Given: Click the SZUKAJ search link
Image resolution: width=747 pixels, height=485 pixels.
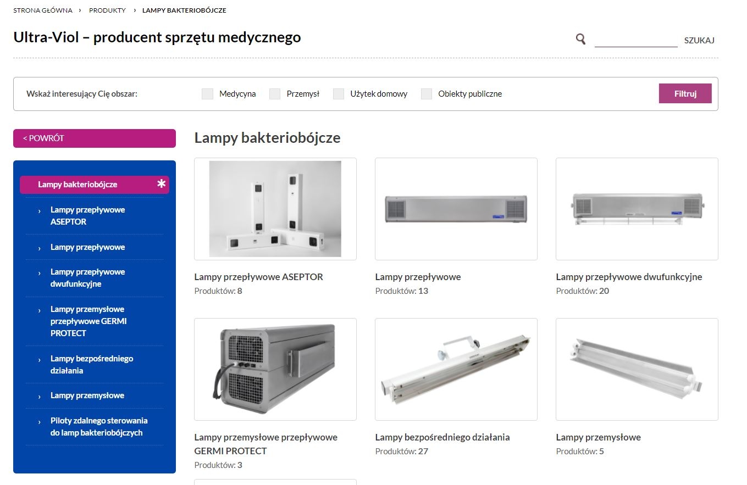Looking at the screenshot, I should (699, 40).
